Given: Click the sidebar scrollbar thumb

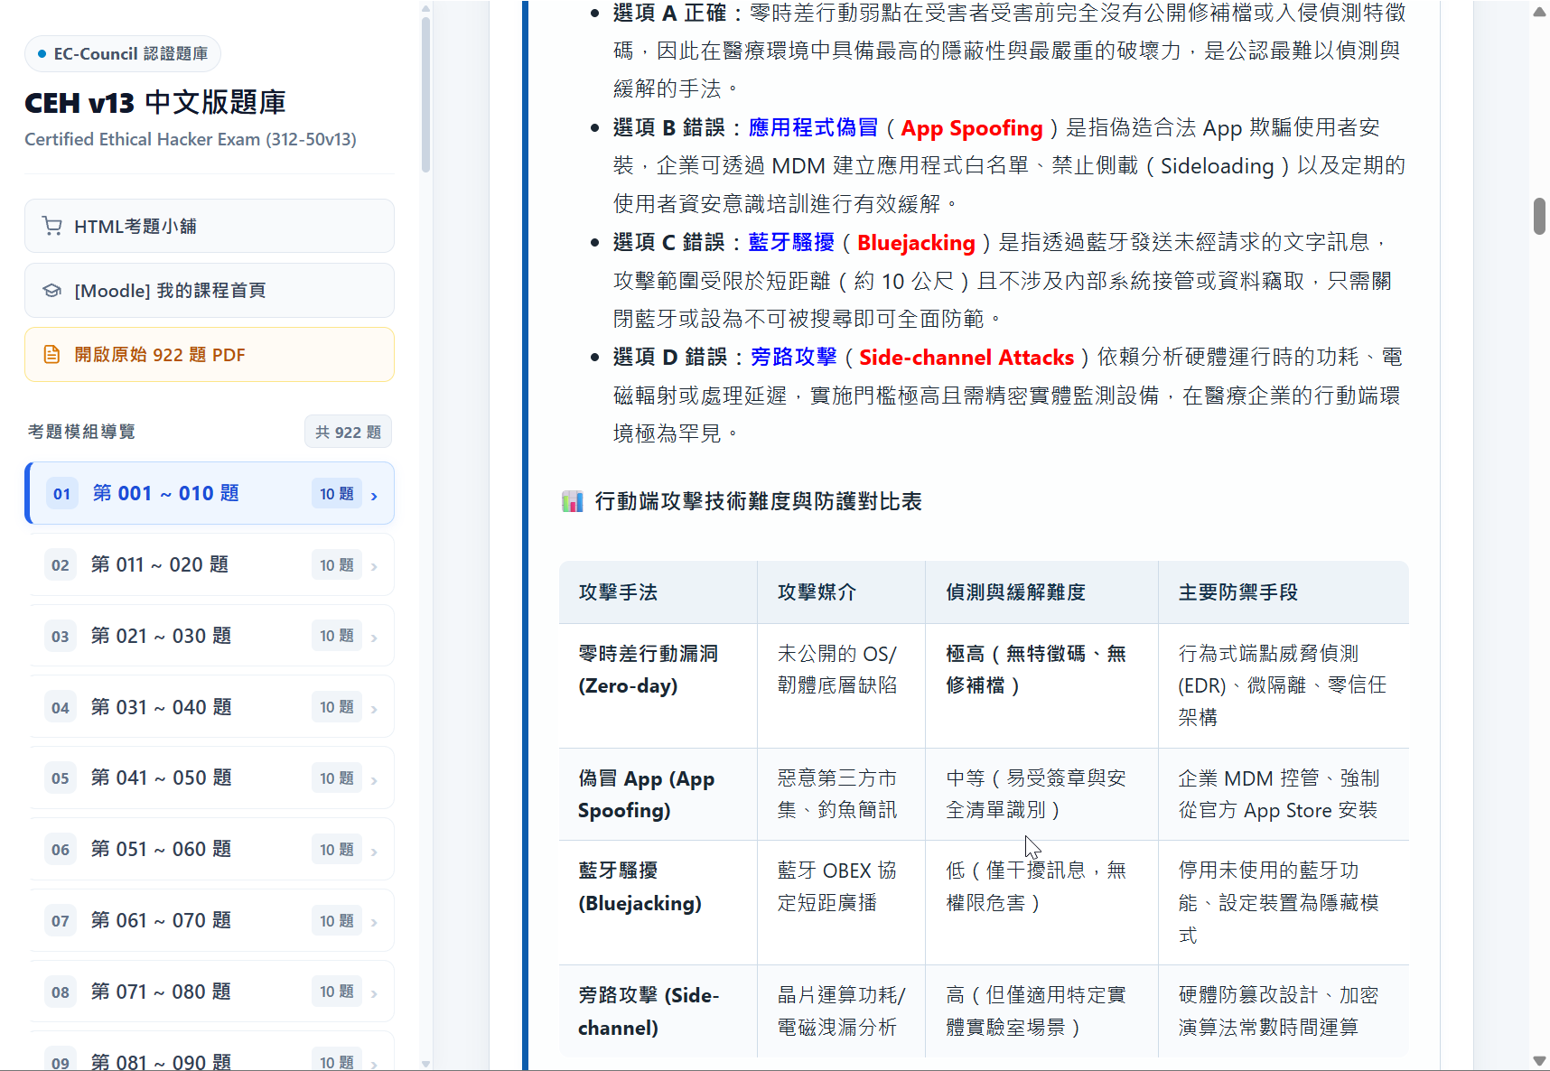Looking at the screenshot, I should [425, 94].
